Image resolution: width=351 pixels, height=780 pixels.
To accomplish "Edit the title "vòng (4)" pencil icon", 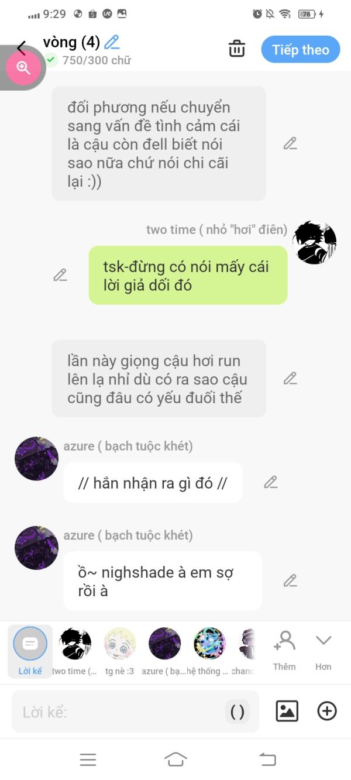I will pyautogui.click(x=111, y=42).
